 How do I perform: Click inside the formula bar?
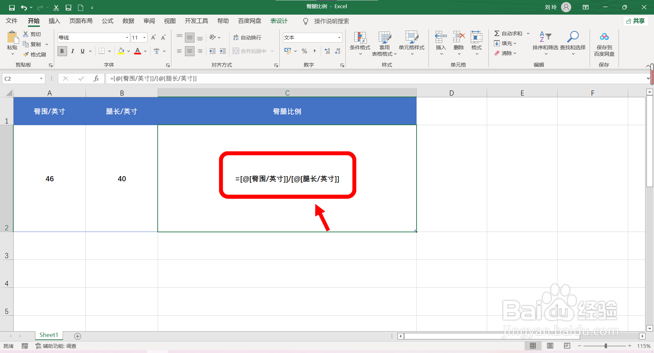[x=238, y=79]
